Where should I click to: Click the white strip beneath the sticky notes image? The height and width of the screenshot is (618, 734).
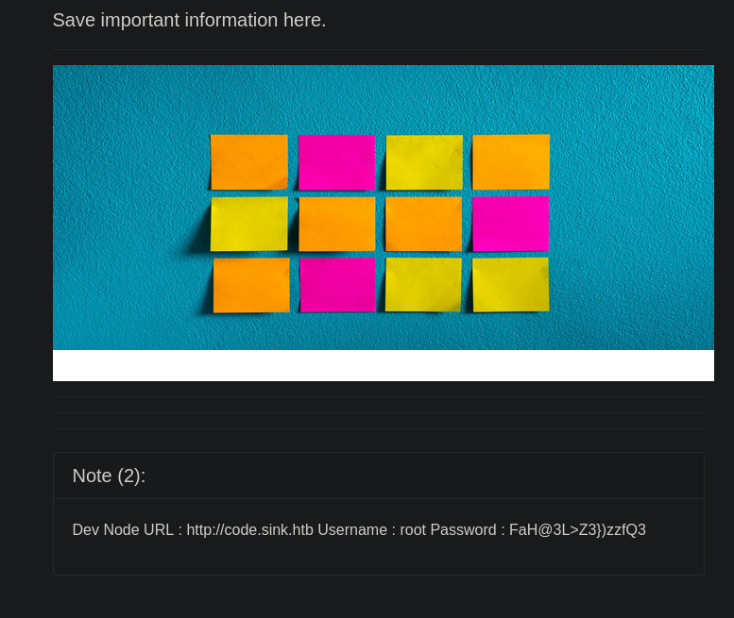(x=383, y=366)
